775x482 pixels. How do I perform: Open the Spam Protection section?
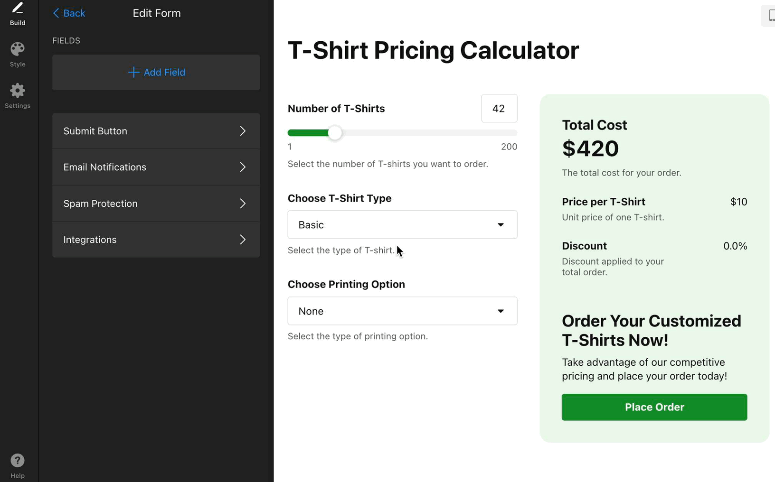tap(156, 204)
